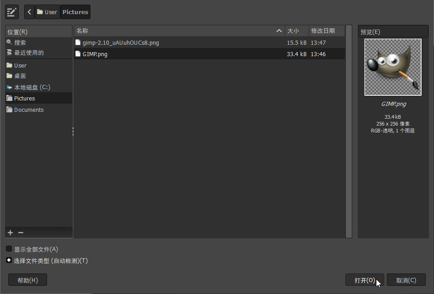434x294 pixels.
Task: Expand Select File Type (选择文件类型) section
Action: [x=9, y=260]
